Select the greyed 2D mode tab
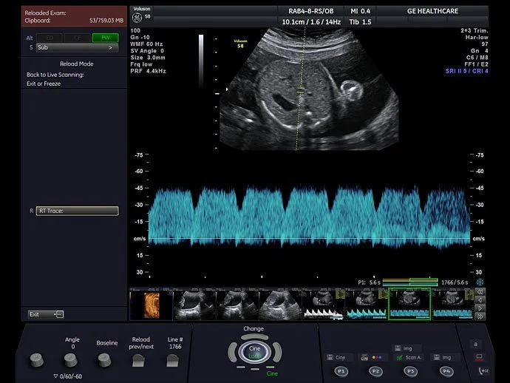This screenshot has width=510, height=383. [50, 38]
